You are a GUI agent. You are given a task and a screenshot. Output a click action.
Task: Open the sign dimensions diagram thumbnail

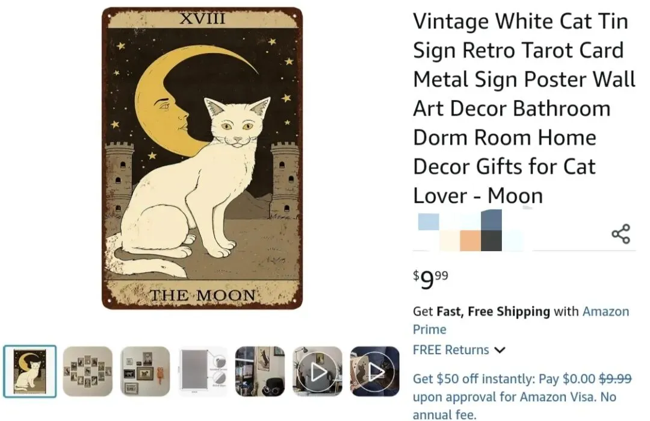point(203,372)
